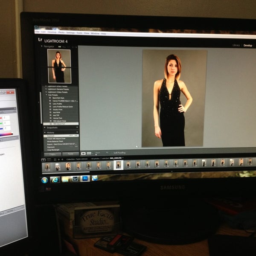Click the Lr logo in identity plate
This screenshot has height=256, width=256.
pos(40,40)
